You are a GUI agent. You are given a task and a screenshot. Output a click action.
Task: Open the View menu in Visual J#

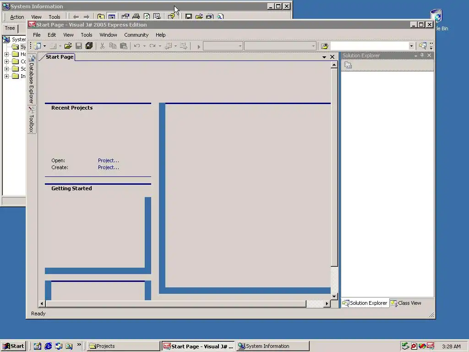tap(68, 35)
